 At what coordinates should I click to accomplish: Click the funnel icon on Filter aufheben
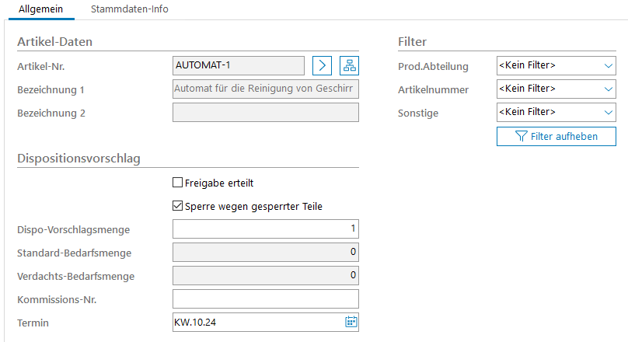pyautogui.click(x=522, y=137)
